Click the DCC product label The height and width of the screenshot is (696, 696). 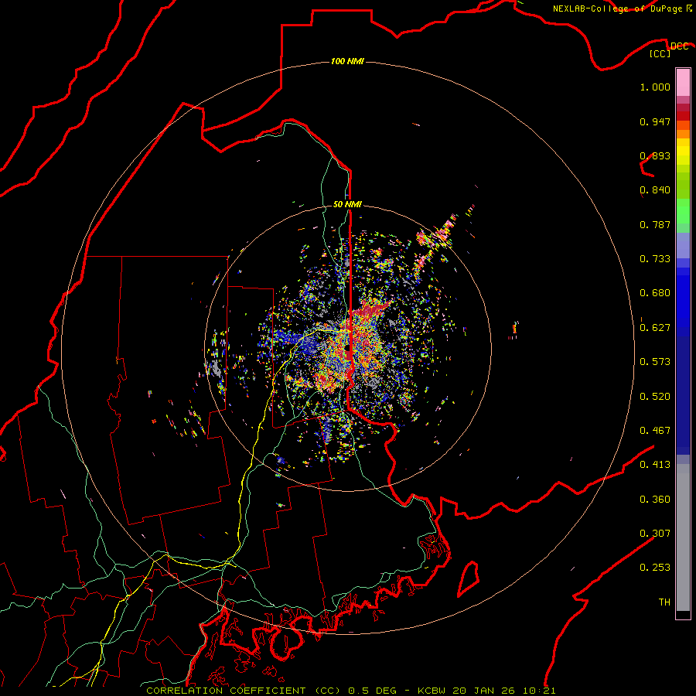coord(679,46)
